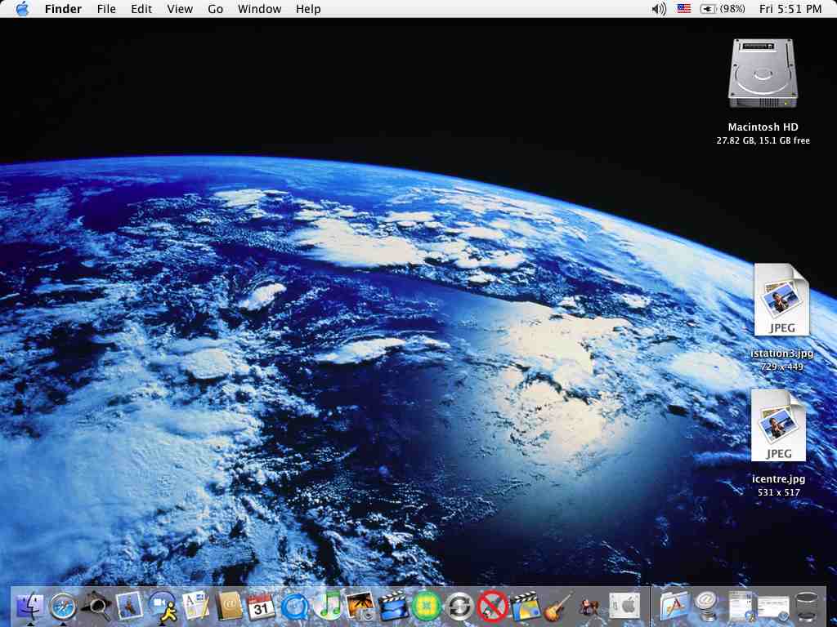The height and width of the screenshot is (627, 837).
Task: Open the Window menu
Action: click(x=259, y=8)
